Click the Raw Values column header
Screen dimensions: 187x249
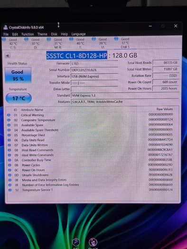[x=165, y=109]
